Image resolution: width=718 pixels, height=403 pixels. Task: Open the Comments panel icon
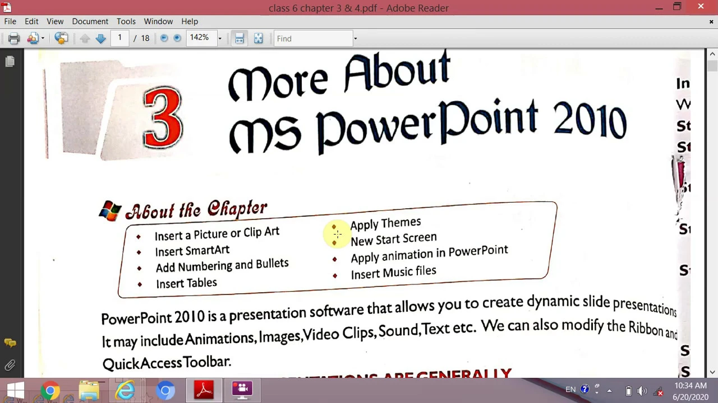tap(10, 343)
